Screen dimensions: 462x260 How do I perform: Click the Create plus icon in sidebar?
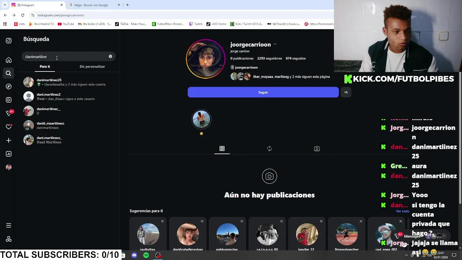click(9, 140)
